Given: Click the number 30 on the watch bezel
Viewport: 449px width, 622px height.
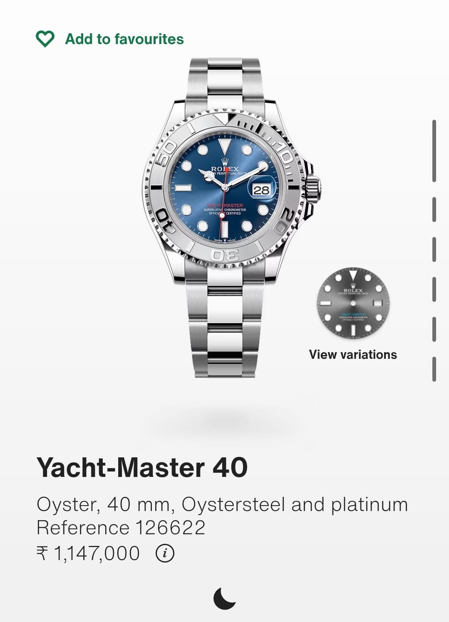Looking at the screenshot, I should [225, 255].
